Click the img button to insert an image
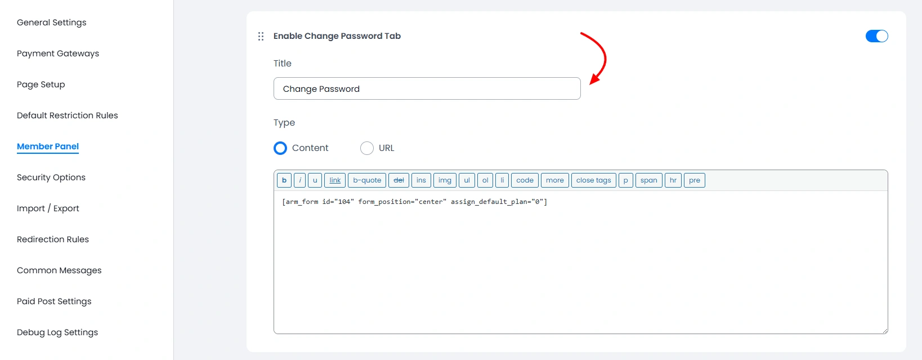 (x=445, y=180)
